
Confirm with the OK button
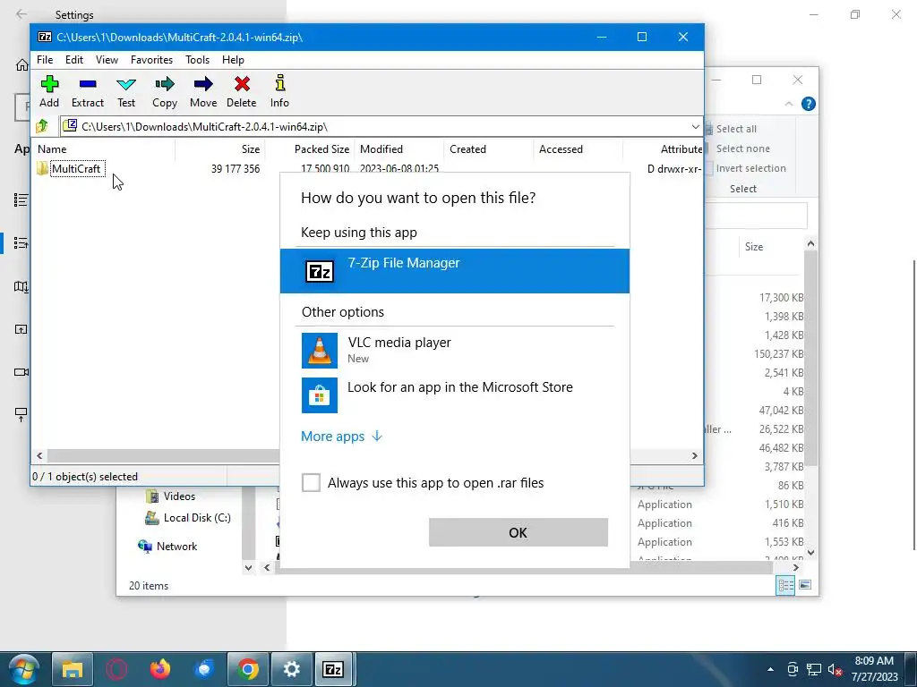(518, 532)
